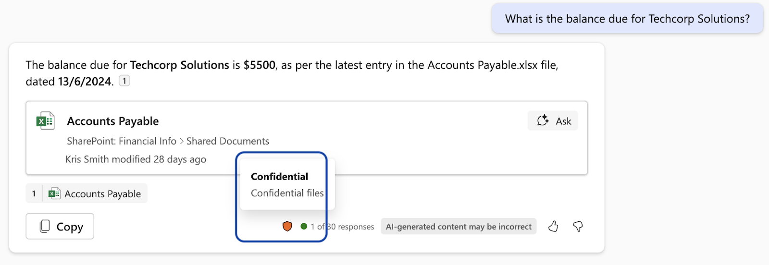Click the Ask button on file card
Image resolution: width=769 pixels, height=265 pixels.
pos(553,121)
